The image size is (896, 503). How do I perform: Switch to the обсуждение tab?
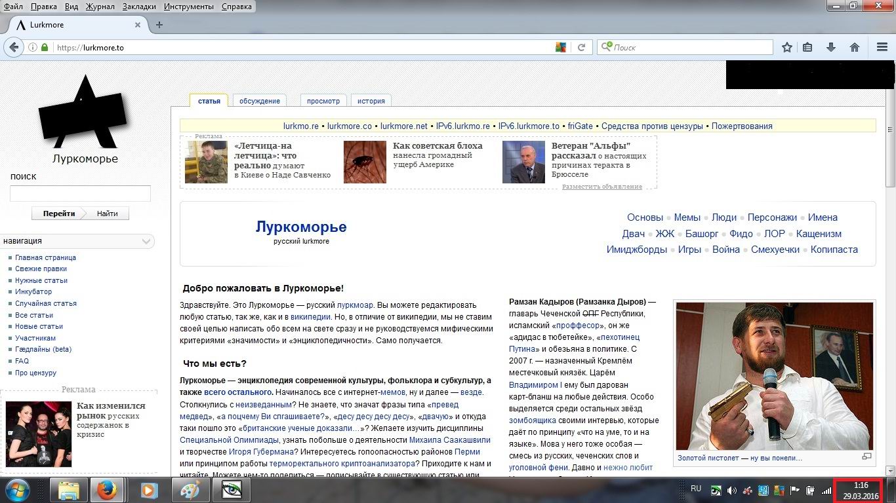(259, 101)
